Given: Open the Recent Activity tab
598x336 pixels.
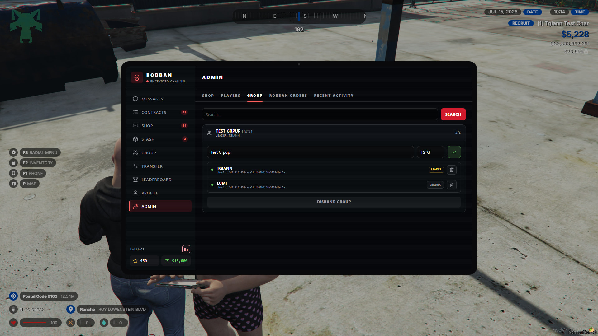Looking at the screenshot, I should 334,96.
